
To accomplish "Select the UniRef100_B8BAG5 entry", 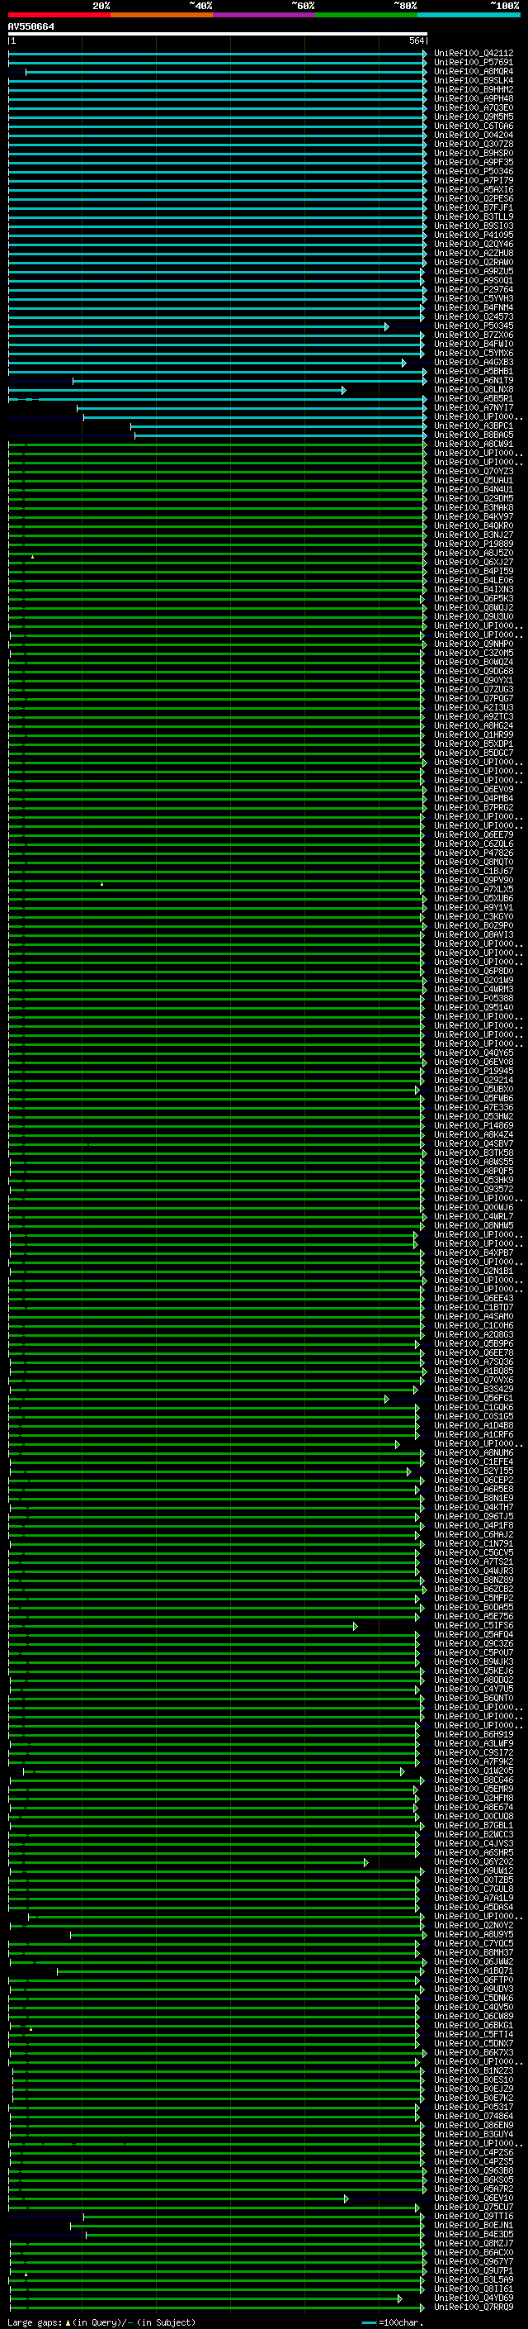I will pyautogui.click(x=473, y=435).
